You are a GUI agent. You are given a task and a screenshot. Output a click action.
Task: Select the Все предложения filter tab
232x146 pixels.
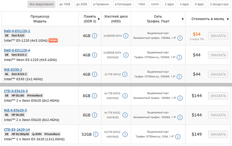coord(41,4)
